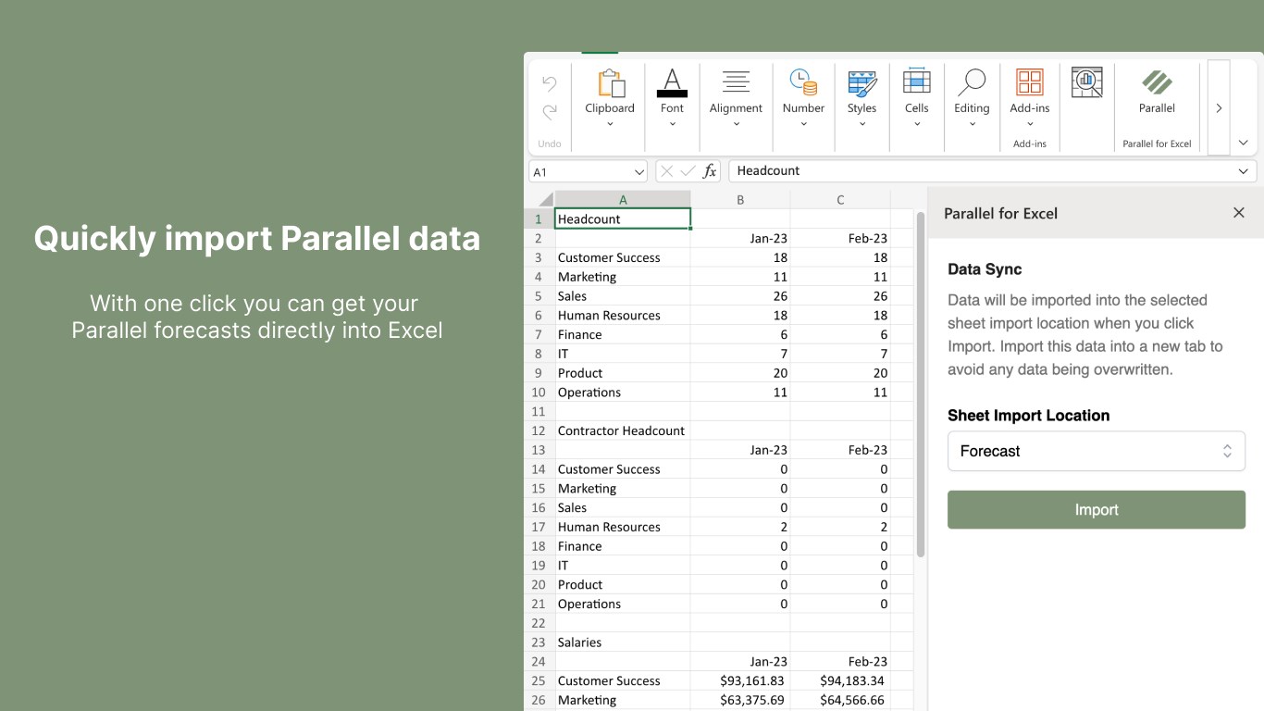This screenshot has width=1264, height=711.
Task: Select column A header
Action: [x=623, y=199]
